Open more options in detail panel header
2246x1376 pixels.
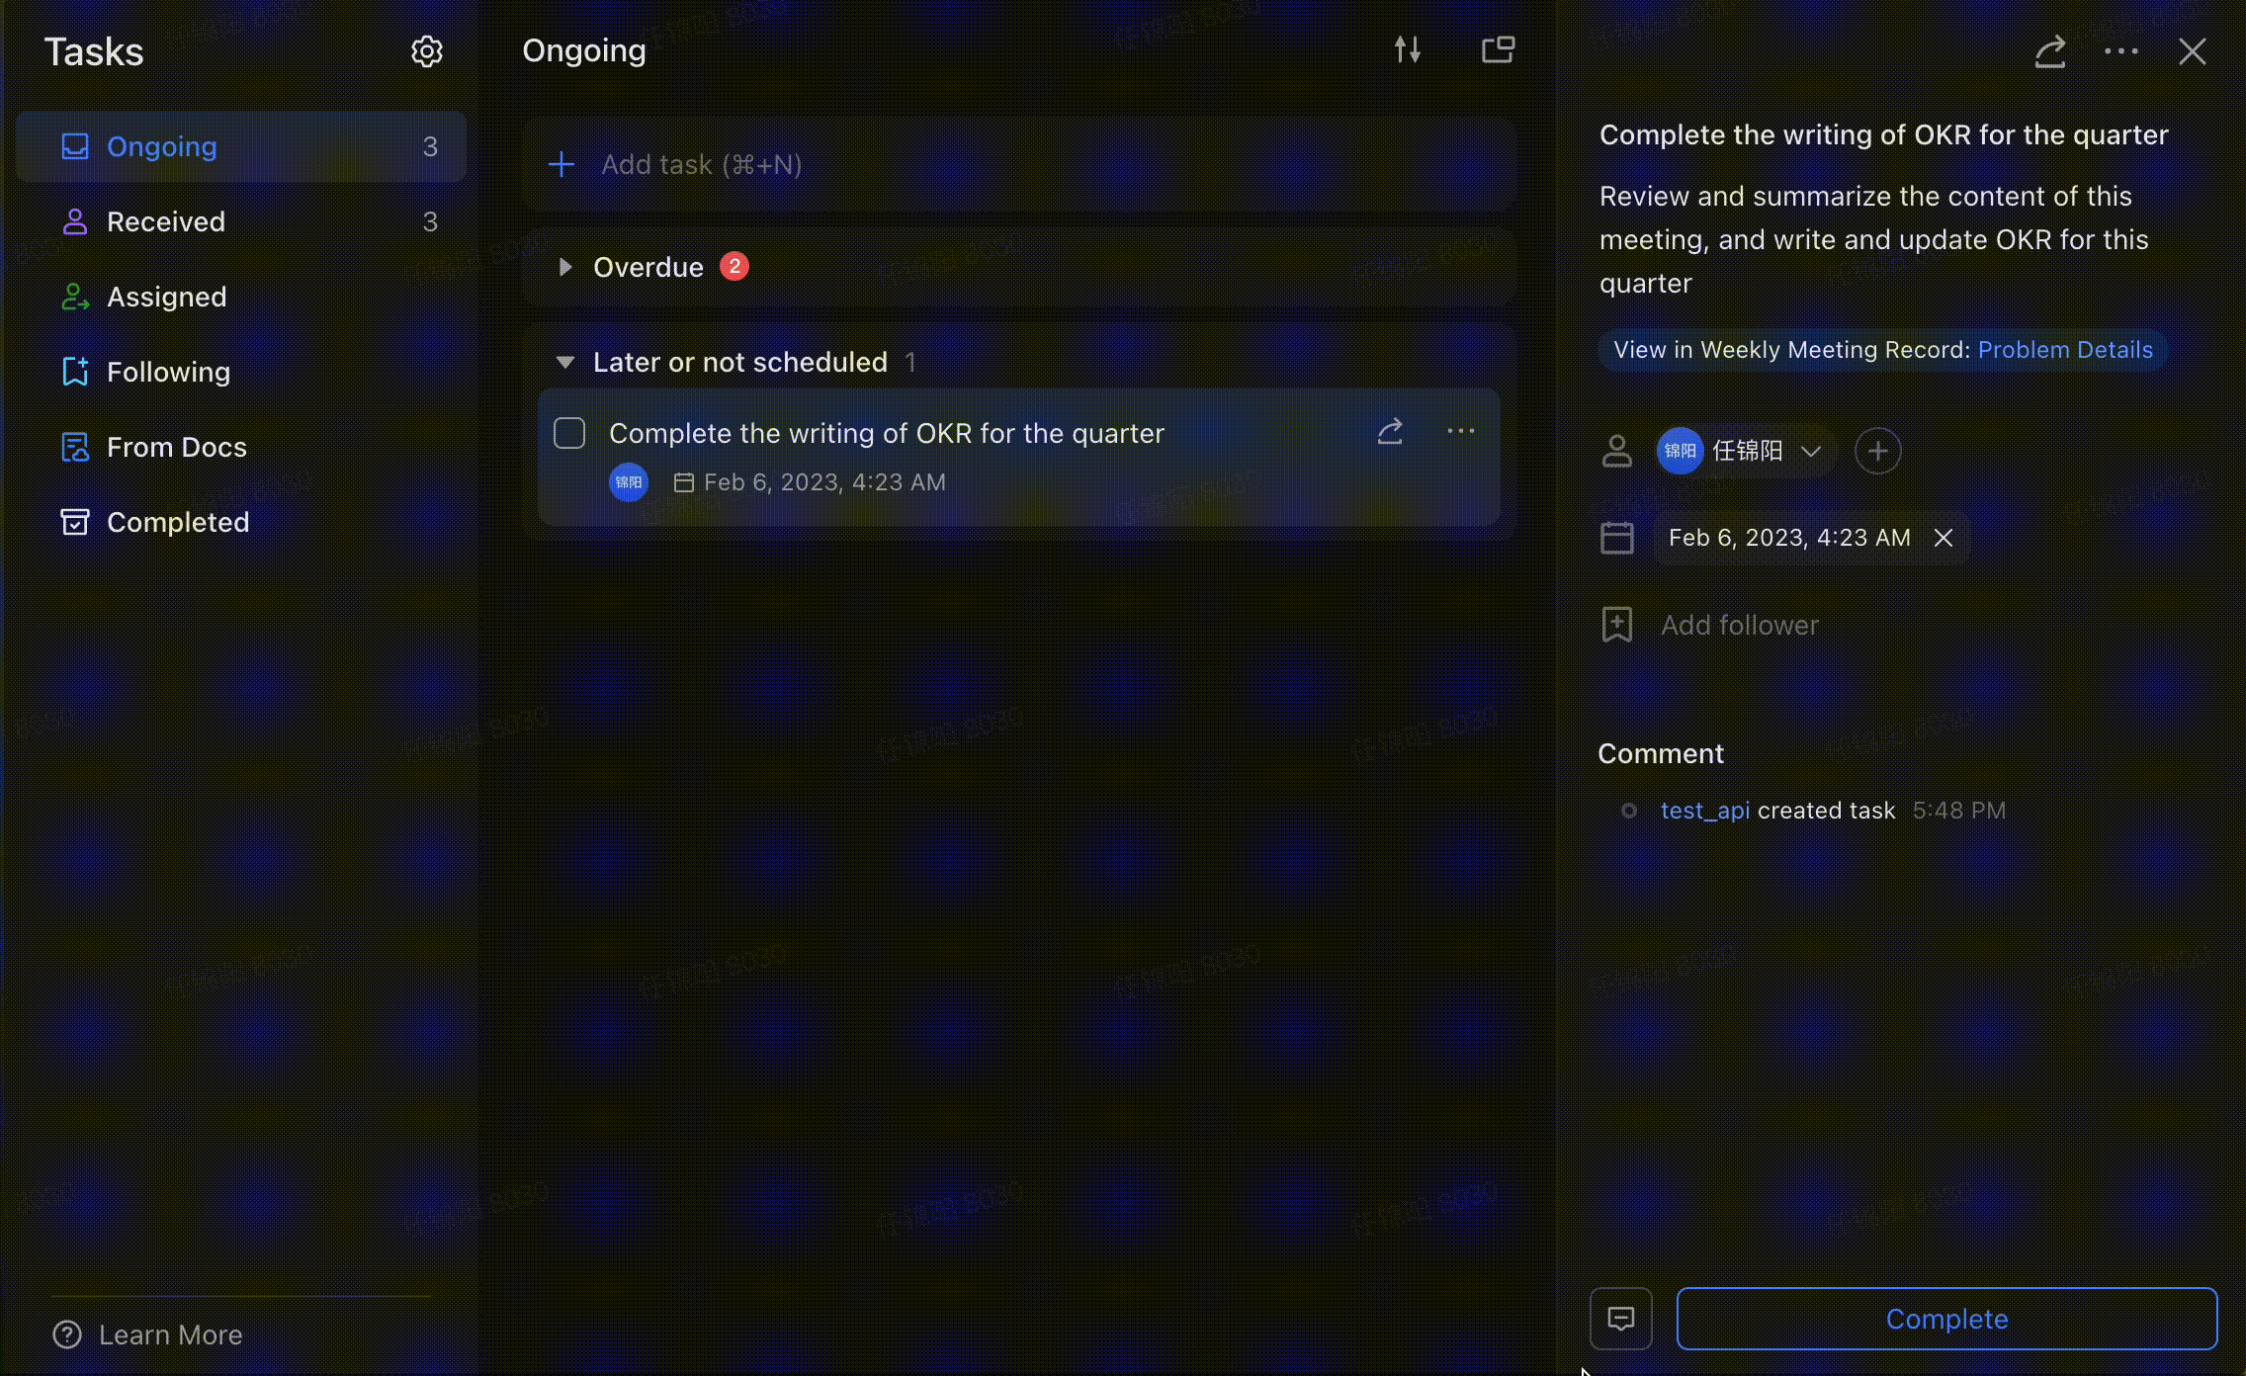point(2121,51)
